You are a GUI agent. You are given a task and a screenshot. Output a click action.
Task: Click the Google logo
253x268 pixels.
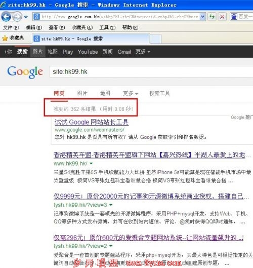(25, 72)
